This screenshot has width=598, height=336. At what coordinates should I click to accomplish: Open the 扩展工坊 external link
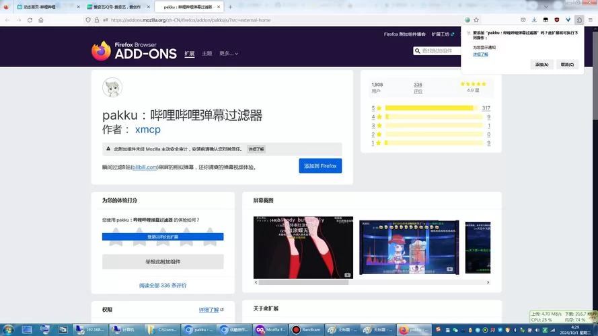[443, 34]
